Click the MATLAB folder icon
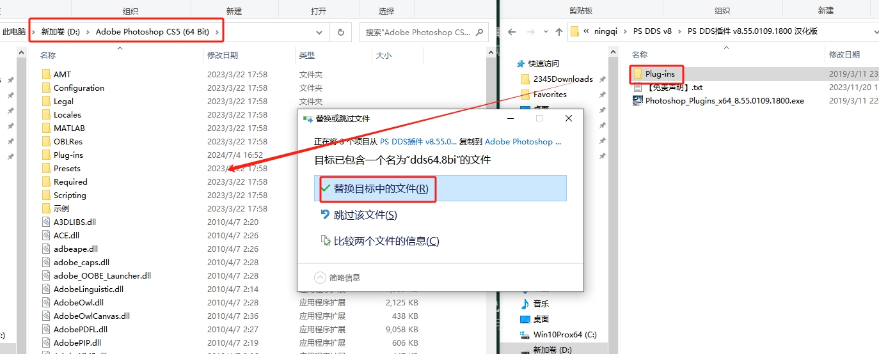 [46, 128]
